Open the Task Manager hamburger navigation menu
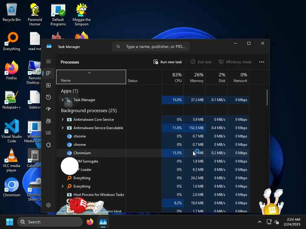306x229 pixels. (x=48, y=61)
